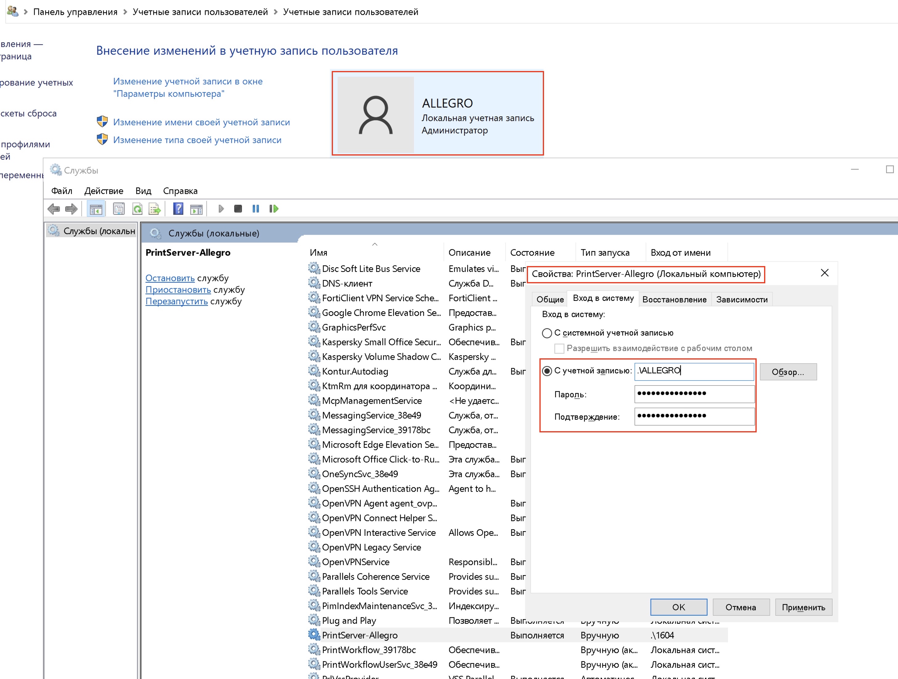
Task: Click the Перезапустить service link
Action: [x=177, y=301]
